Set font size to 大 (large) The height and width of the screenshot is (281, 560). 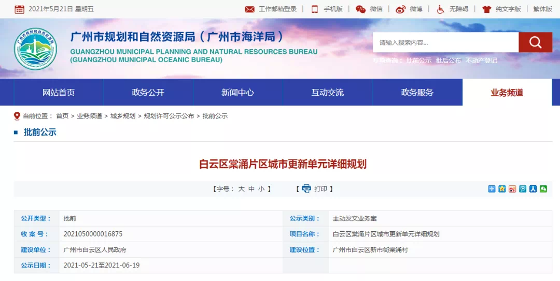coord(241,189)
